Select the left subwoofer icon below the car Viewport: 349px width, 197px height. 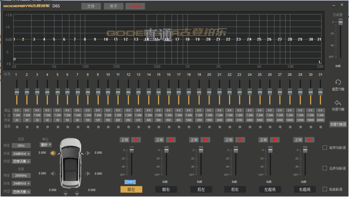(65, 193)
